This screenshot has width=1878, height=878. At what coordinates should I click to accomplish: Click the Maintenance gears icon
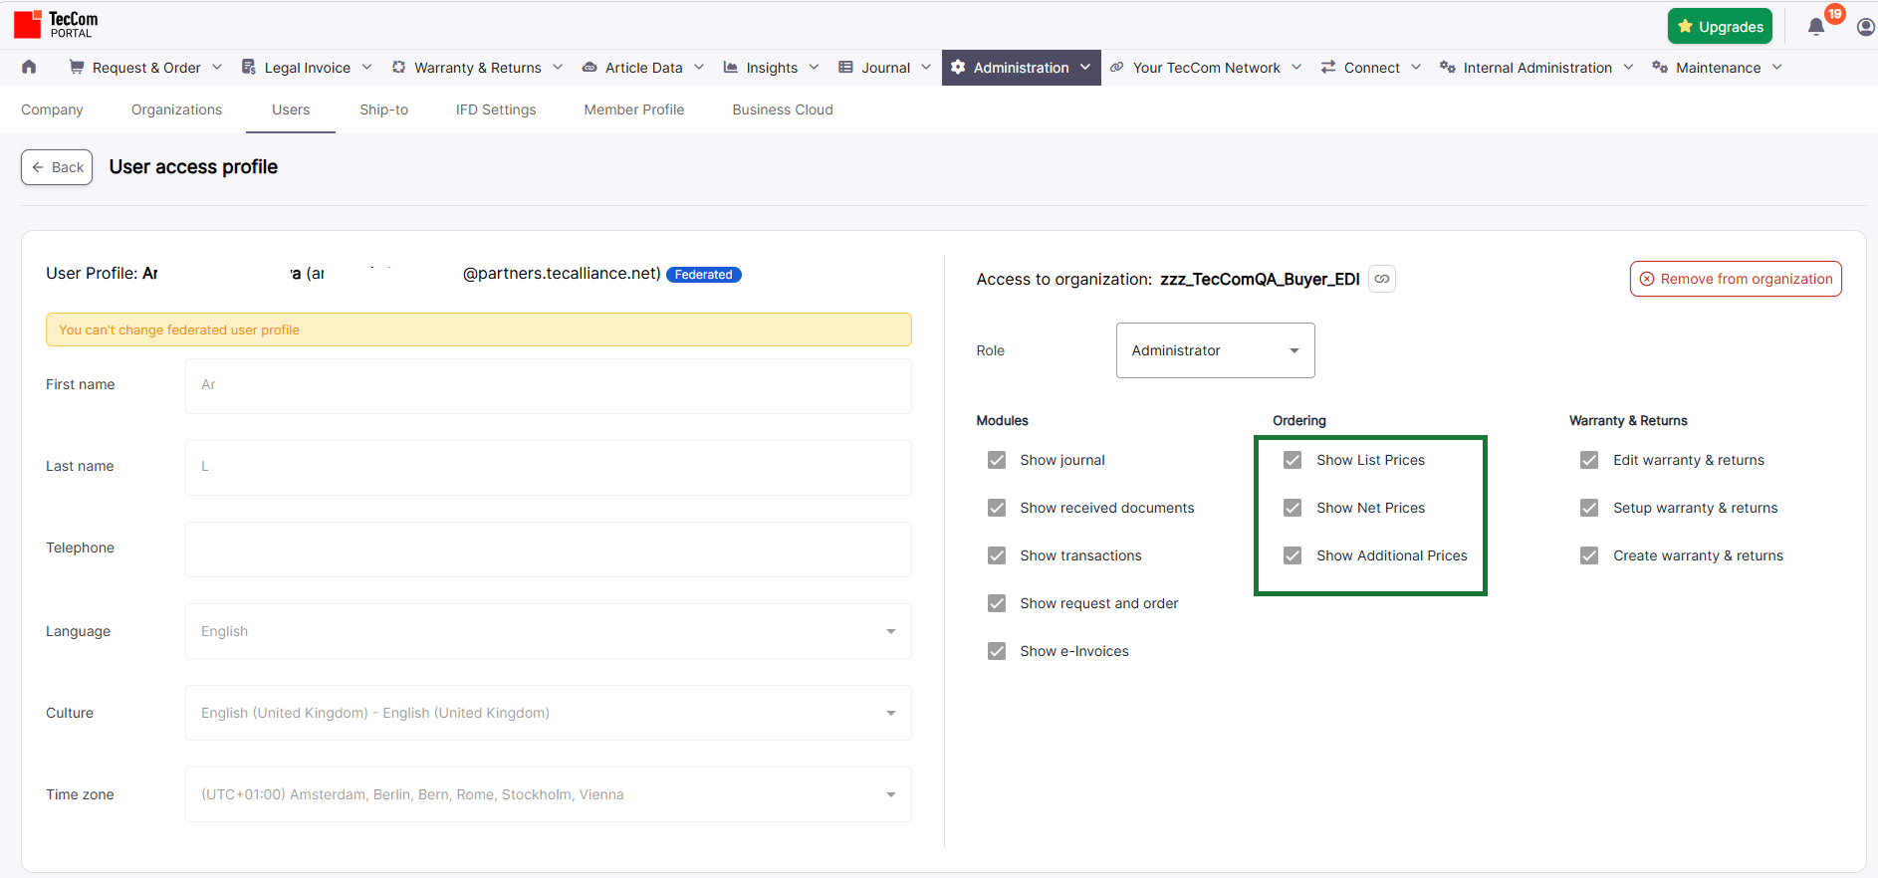pyautogui.click(x=1660, y=67)
